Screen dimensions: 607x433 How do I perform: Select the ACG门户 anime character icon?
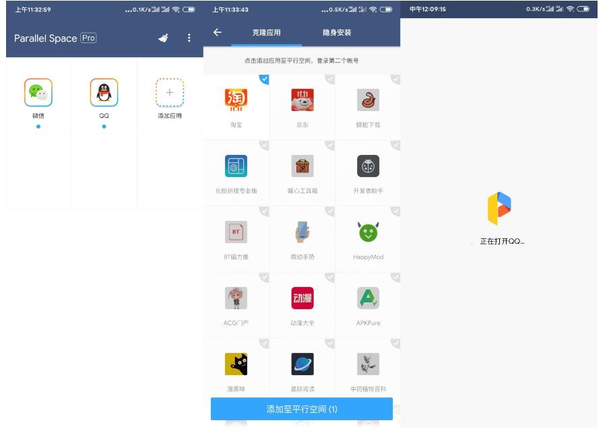(x=236, y=298)
